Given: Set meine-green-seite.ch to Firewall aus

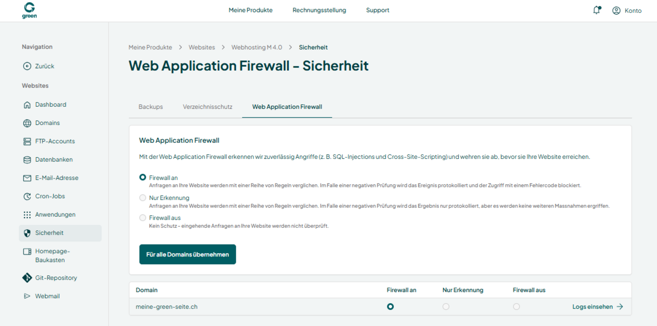Looking at the screenshot, I should (516, 307).
